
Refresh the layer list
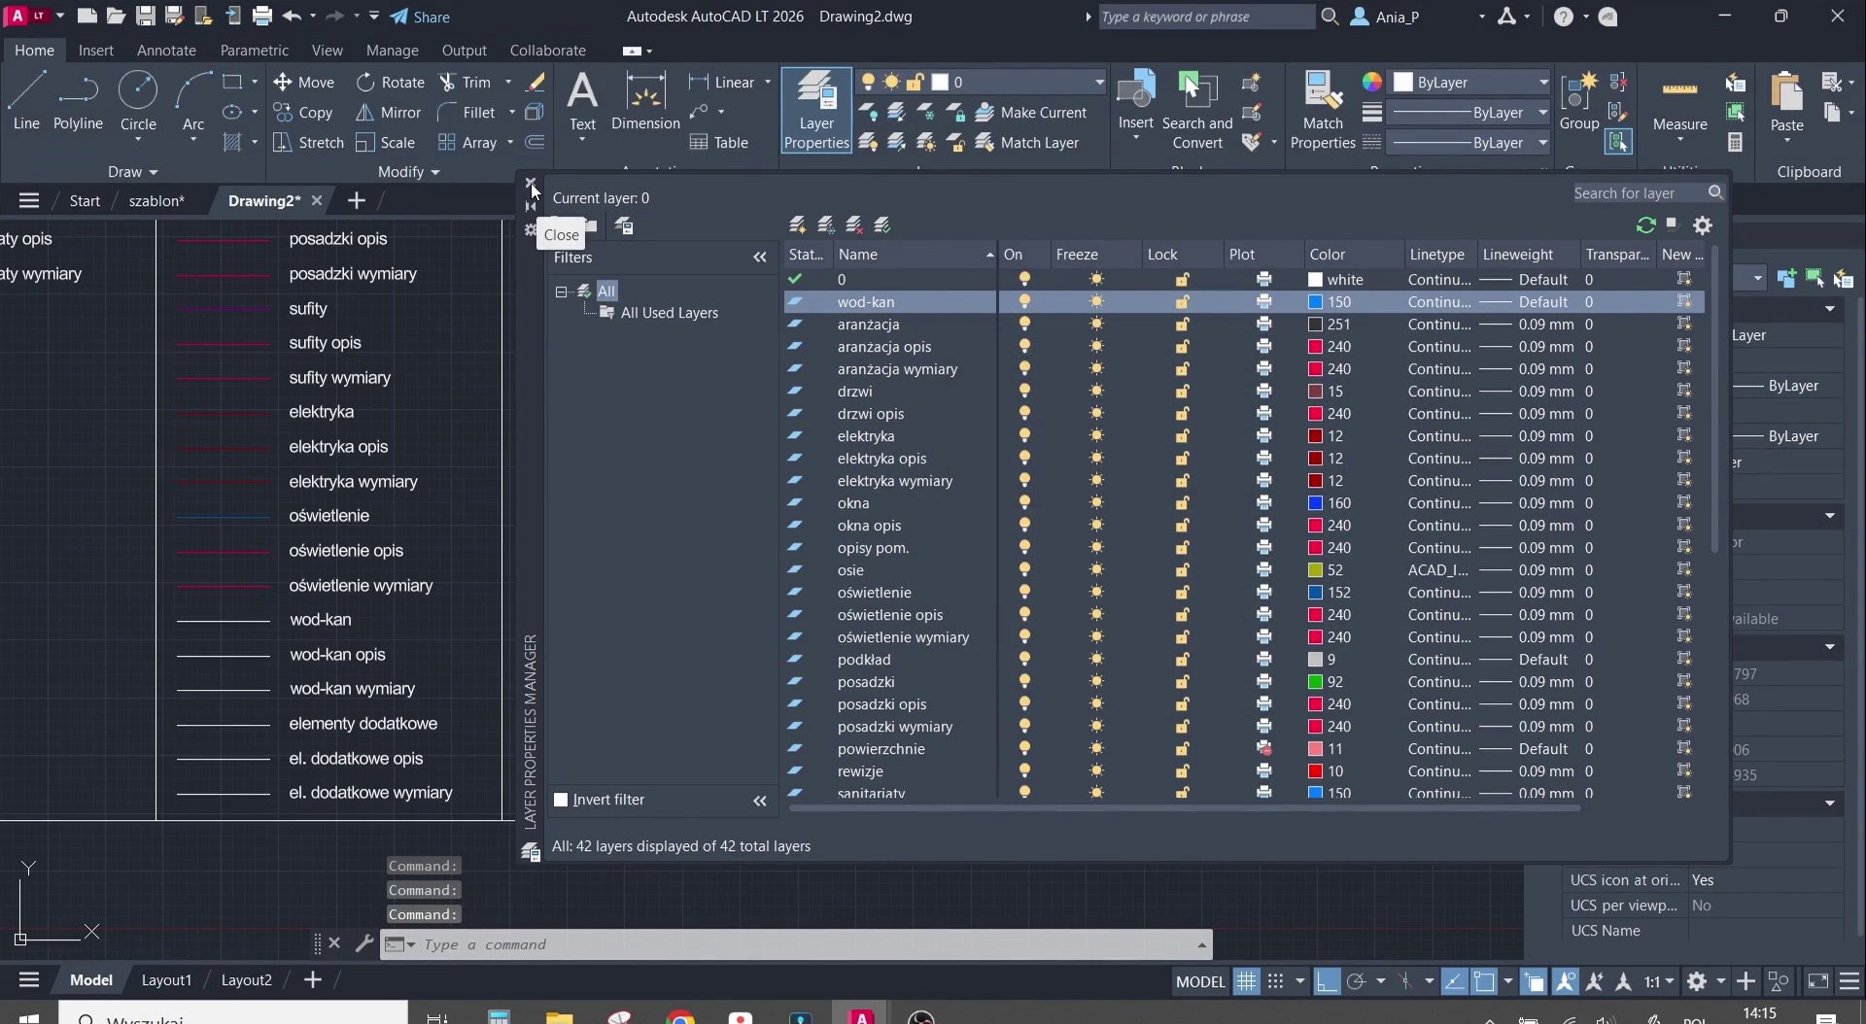[1645, 225]
